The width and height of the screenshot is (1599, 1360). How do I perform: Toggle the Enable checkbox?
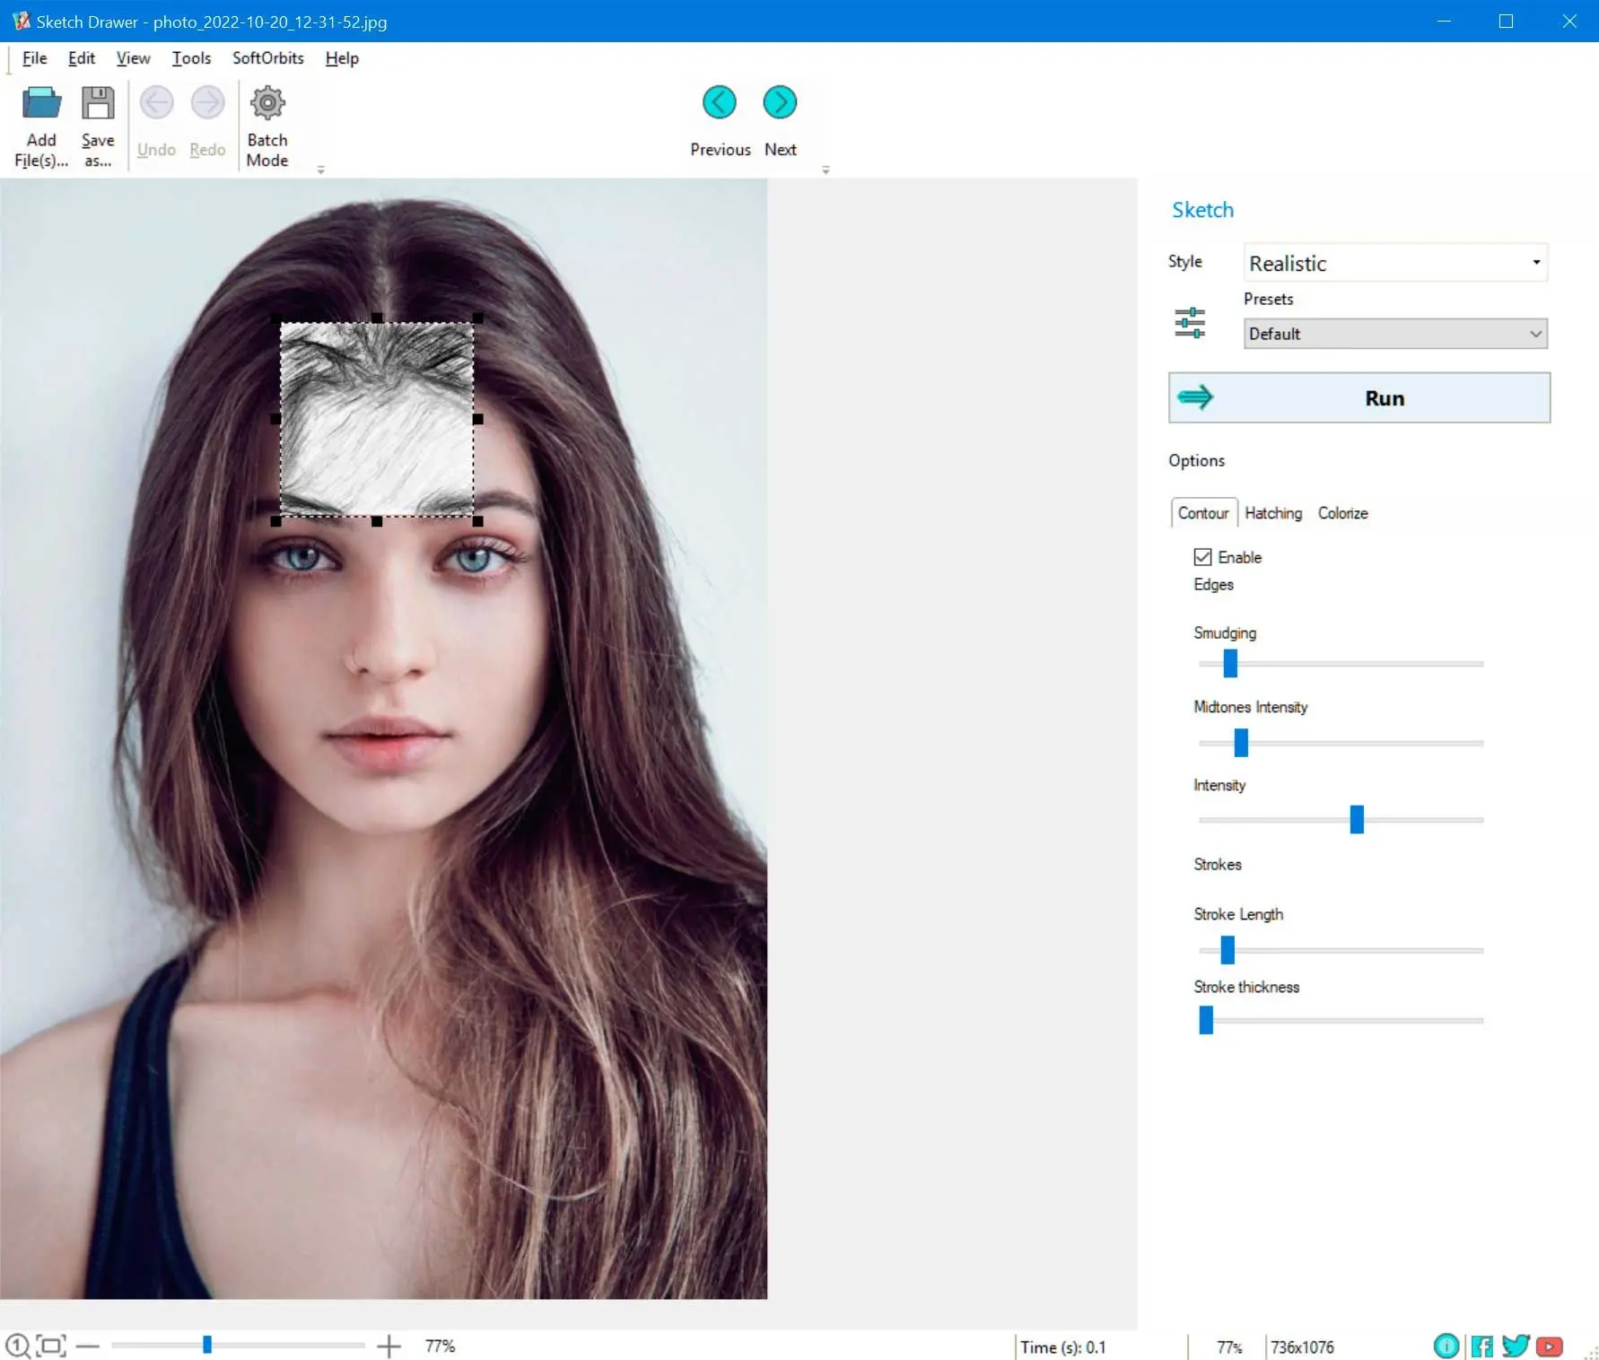[x=1202, y=557]
